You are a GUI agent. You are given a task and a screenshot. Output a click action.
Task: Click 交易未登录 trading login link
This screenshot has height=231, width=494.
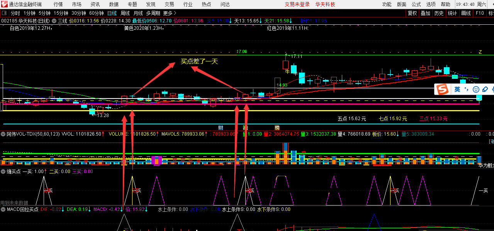tap(297, 4)
